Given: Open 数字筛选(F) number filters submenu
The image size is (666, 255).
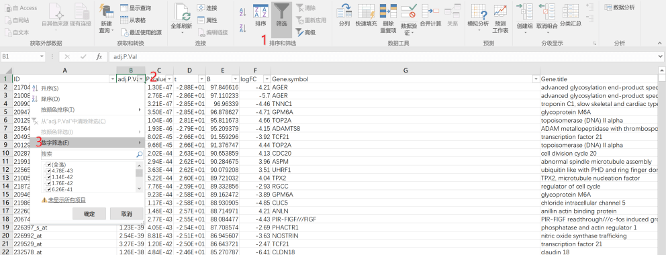Looking at the screenshot, I should [x=87, y=142].
